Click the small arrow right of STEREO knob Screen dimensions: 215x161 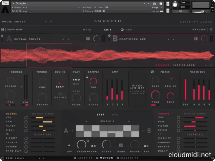[x=21, y=87]
